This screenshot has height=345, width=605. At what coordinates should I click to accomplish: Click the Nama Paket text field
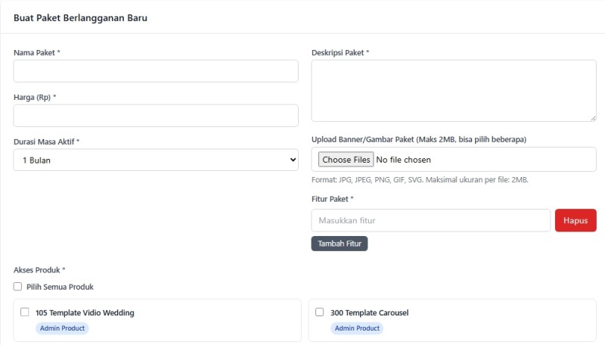tap(156, 71)
